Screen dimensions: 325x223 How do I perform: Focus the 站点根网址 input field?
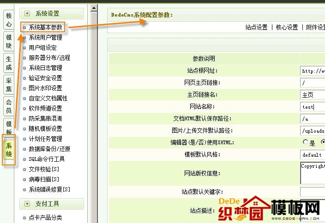[313, 71]
